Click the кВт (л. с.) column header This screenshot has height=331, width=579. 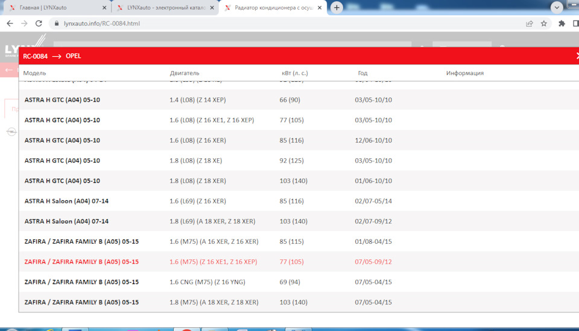(x=295, y=73)
